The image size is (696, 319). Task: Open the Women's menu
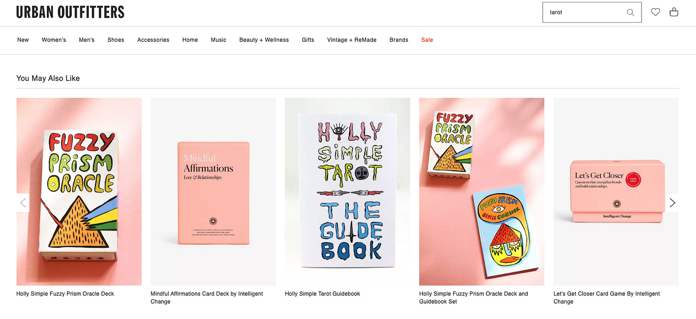point(54,40)
